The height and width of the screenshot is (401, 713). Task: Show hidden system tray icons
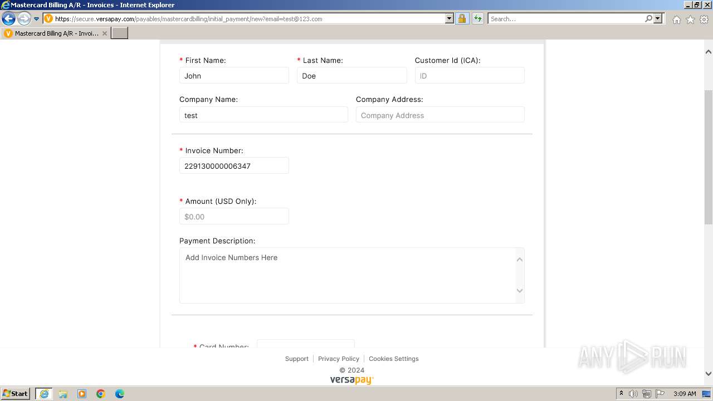pos(621,394)
